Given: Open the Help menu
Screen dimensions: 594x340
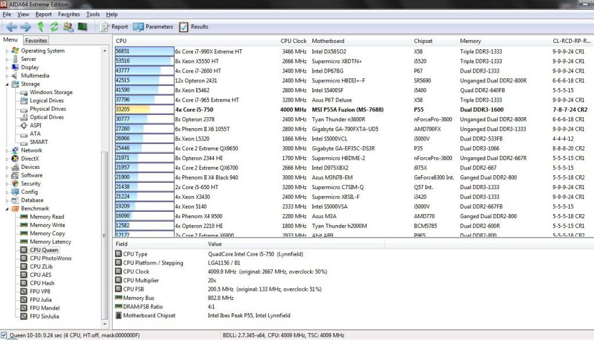Looking at the screenshot, I should (111, 15).
